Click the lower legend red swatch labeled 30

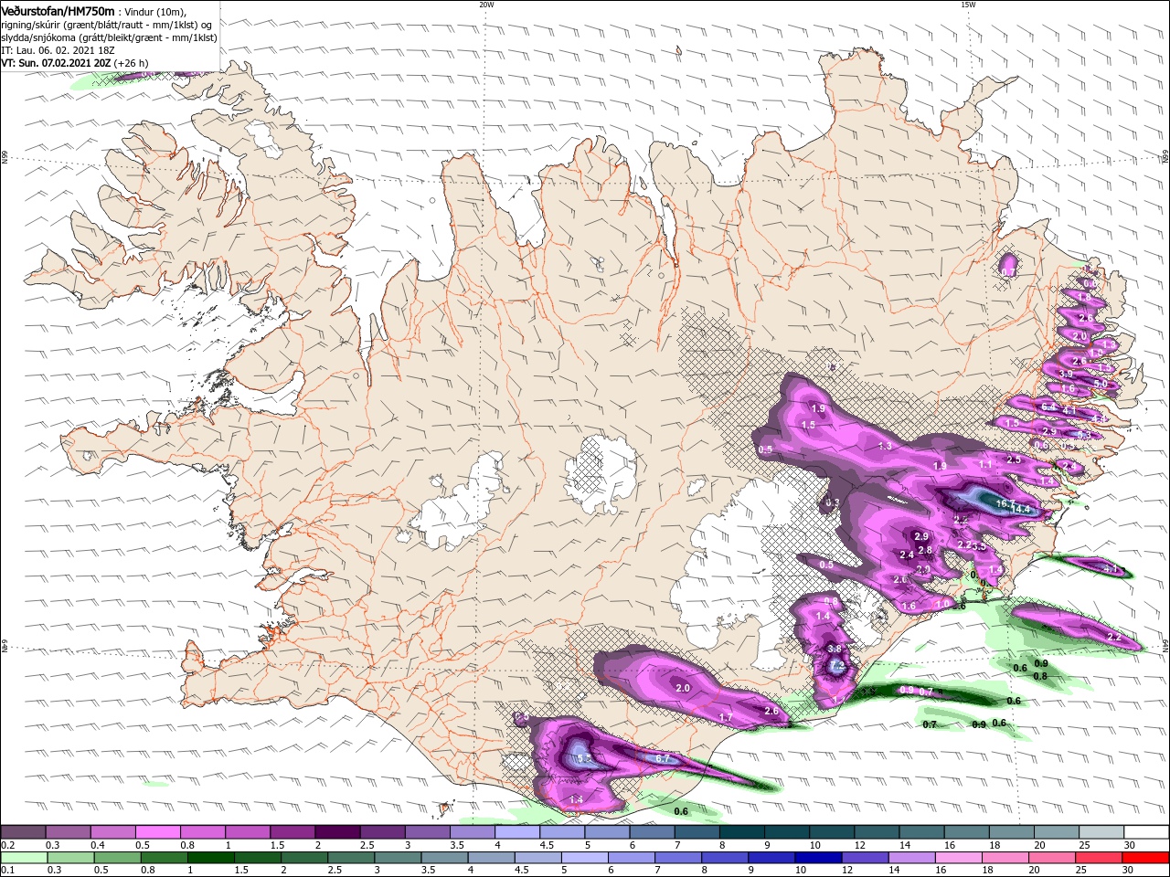click(1146, 858)
